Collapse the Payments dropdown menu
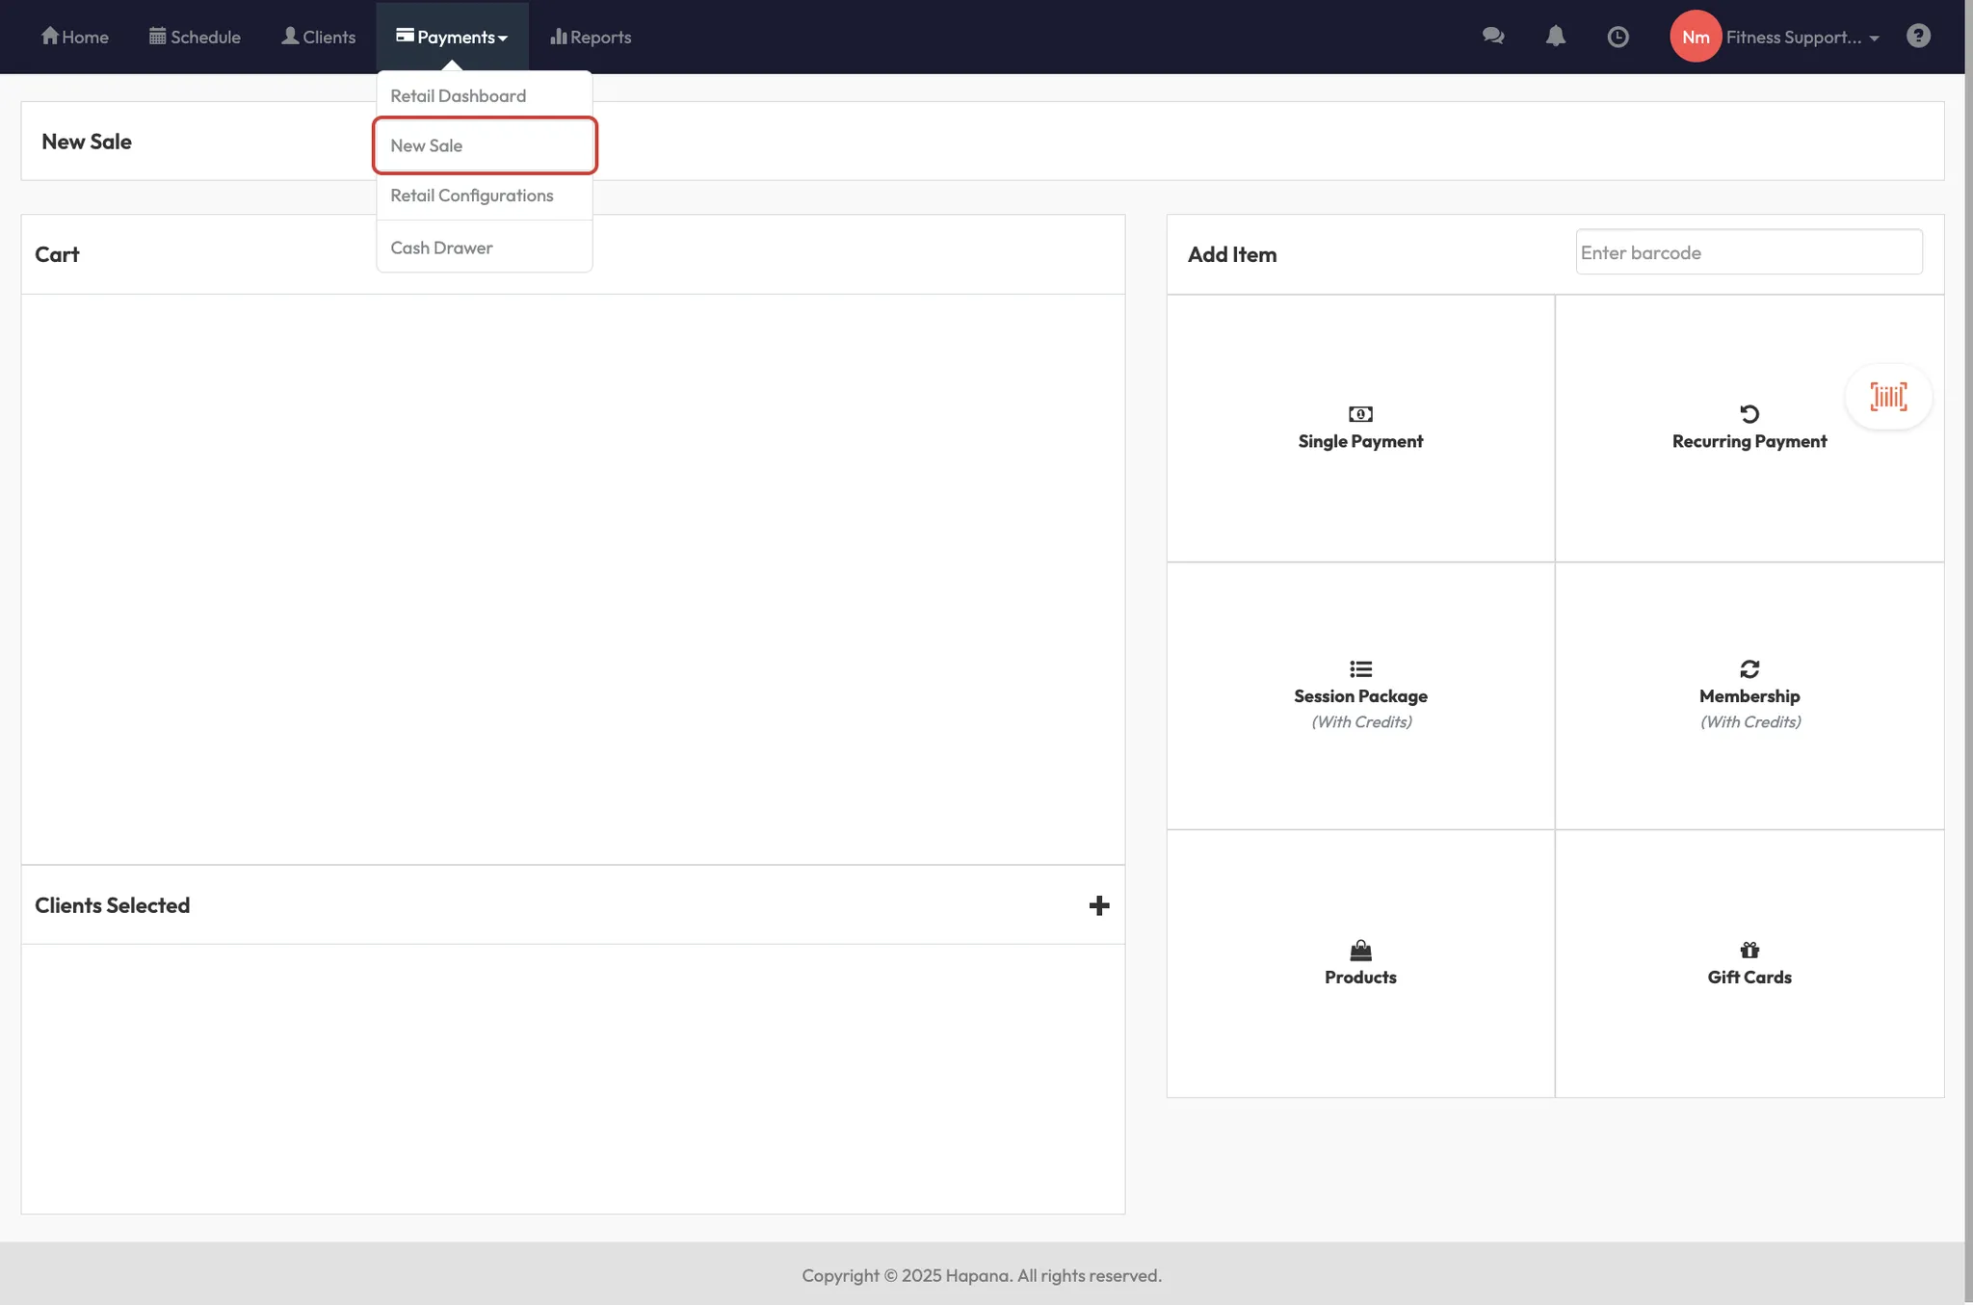The height and width of the screenshot is (1305, 1973). coord(452,37)
